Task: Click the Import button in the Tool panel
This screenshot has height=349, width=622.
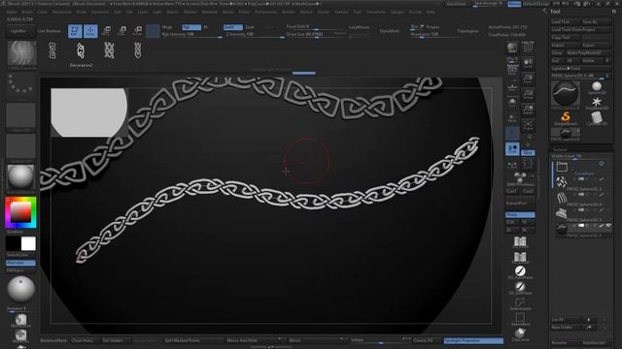Action: (x=565, y=46)
